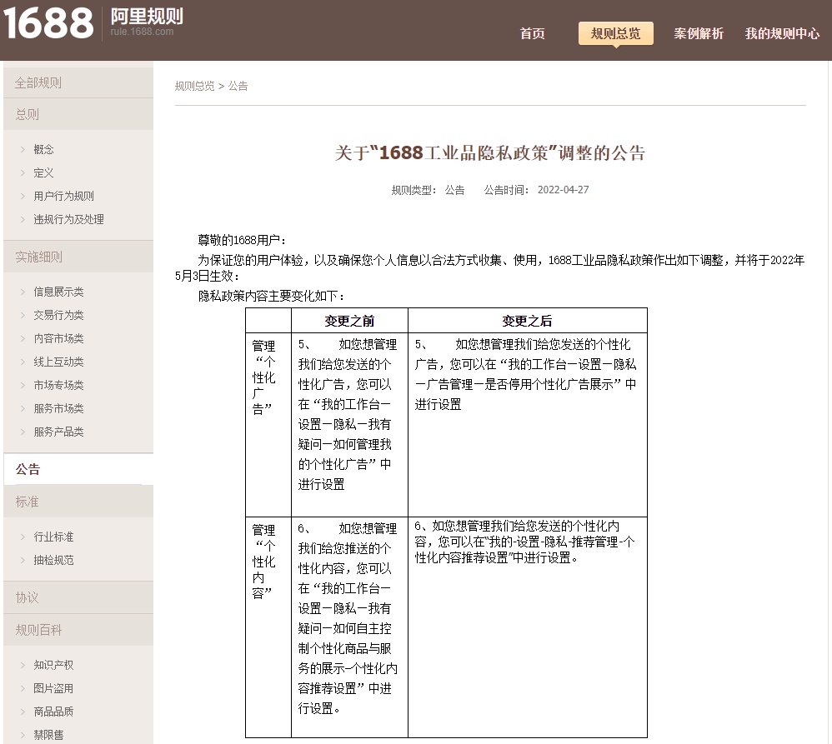Image resolution: width=832 pixels, height=744 pixels.
Task: Open 抽检规范 in the sidebar
Action: click(53, 560)
